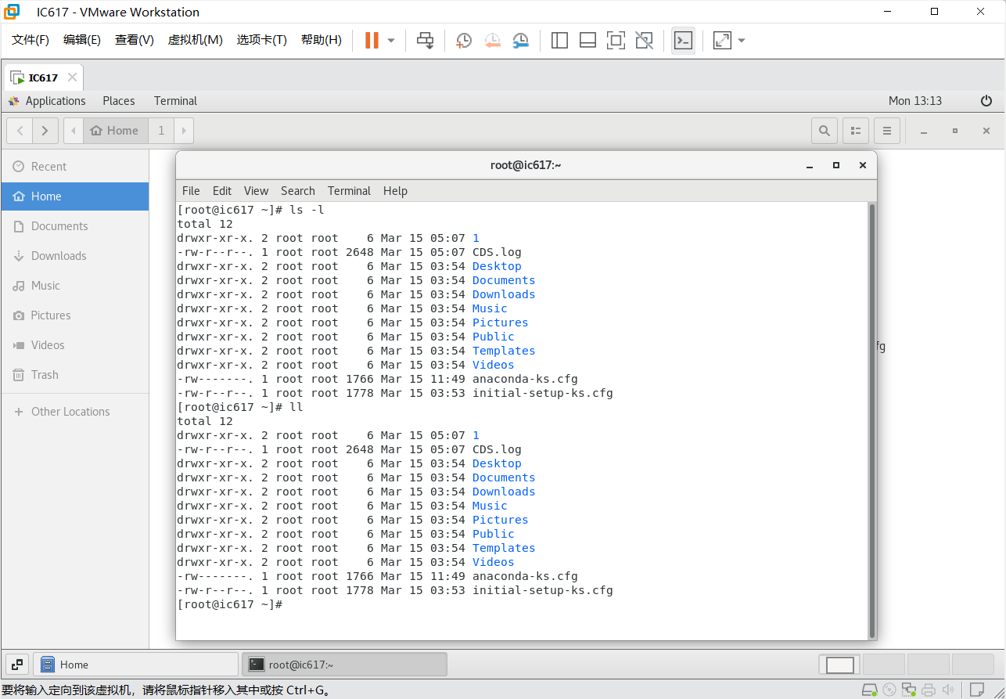Click the path bar folder named 1
The height and width of the screenshot is (699, 1006).
pos(161,131)
